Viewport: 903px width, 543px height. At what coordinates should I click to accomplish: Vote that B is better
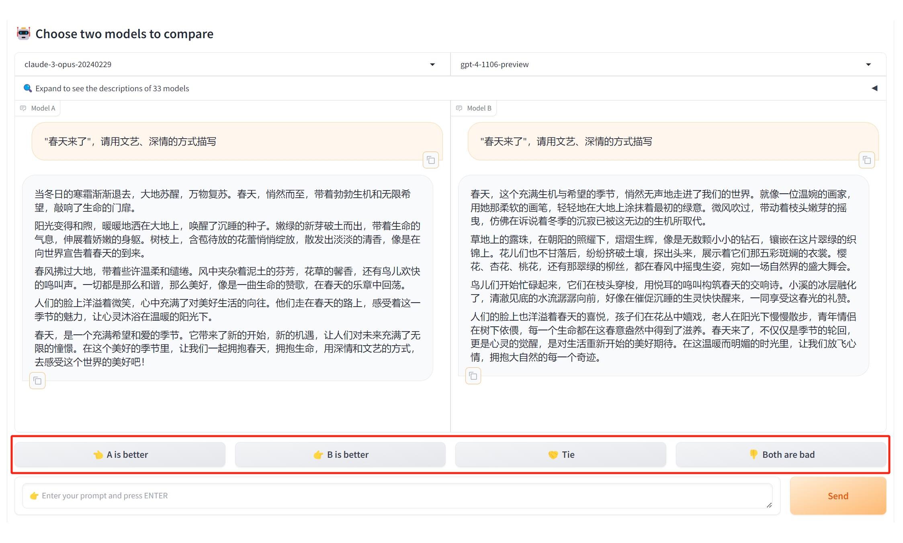pyautogui.click(x=340, y=455)
